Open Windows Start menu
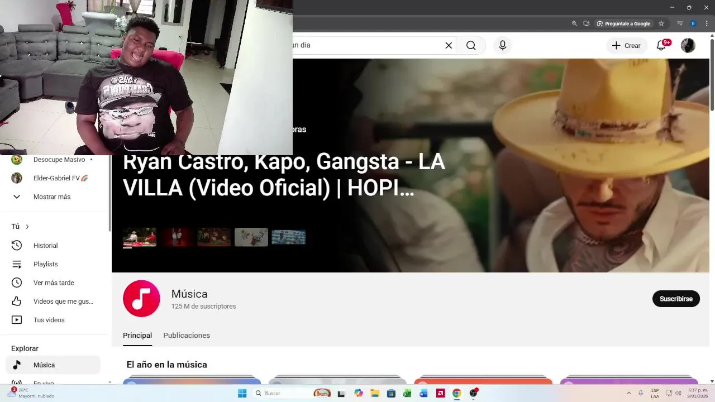 click(x=242, y=393)
